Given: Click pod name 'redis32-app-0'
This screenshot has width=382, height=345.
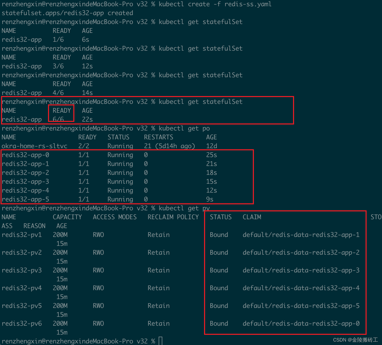Looking at the screenshot, I should click(x=25, y=155).
